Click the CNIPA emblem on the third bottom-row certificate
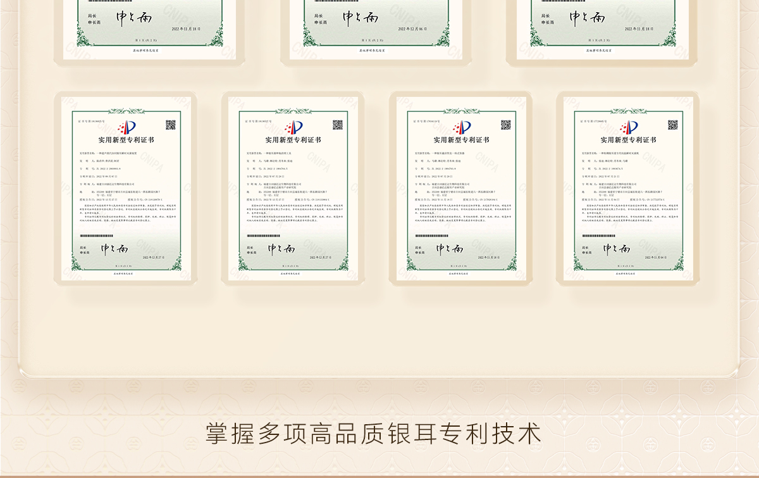The height and width of the screenshot is (478, 759). coord(461,127)
